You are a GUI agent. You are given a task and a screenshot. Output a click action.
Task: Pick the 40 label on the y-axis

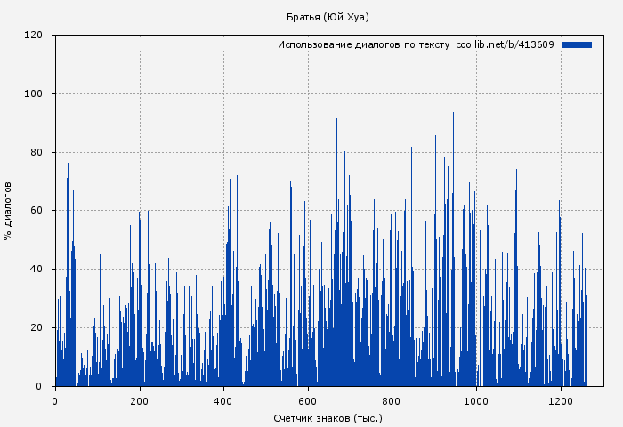click(x=36, y=270)
